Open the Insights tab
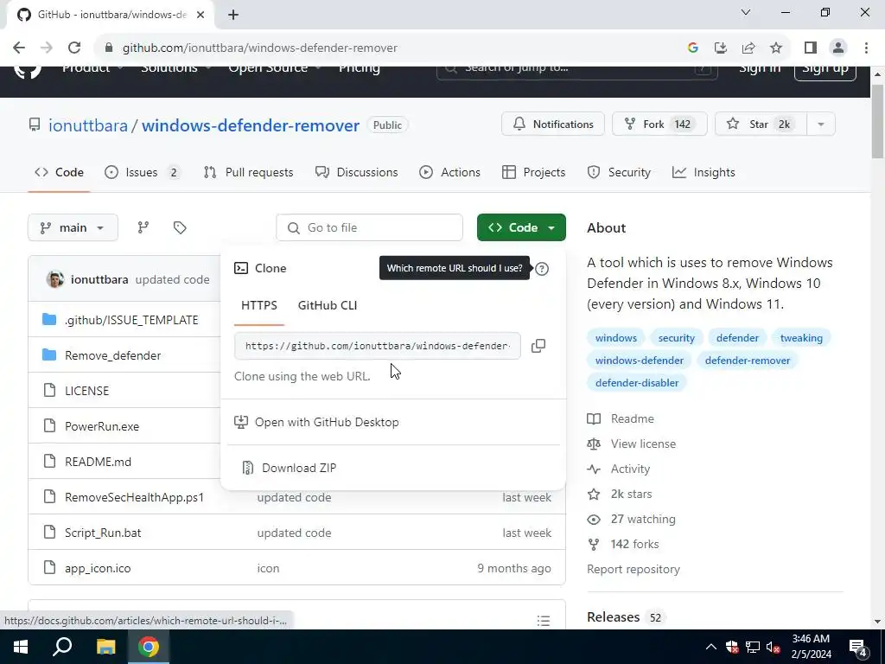Image resolution: width=885 pixels, height=664 pixels. 704,172
